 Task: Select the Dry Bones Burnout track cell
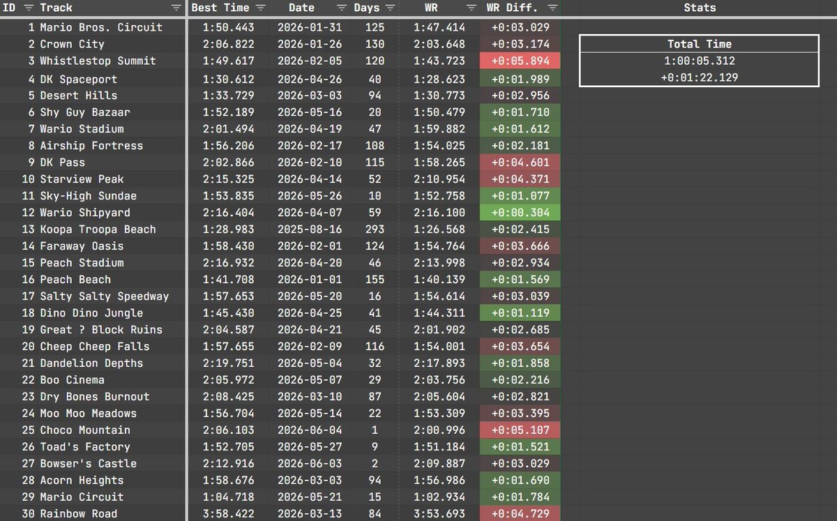[x=112, y=397]
